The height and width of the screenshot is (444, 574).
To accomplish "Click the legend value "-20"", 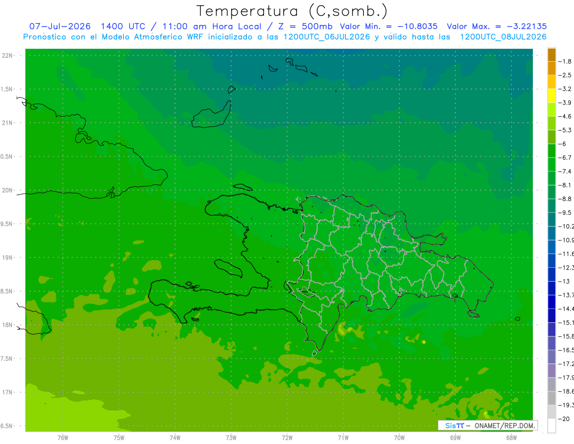I will tap(564, 419).
